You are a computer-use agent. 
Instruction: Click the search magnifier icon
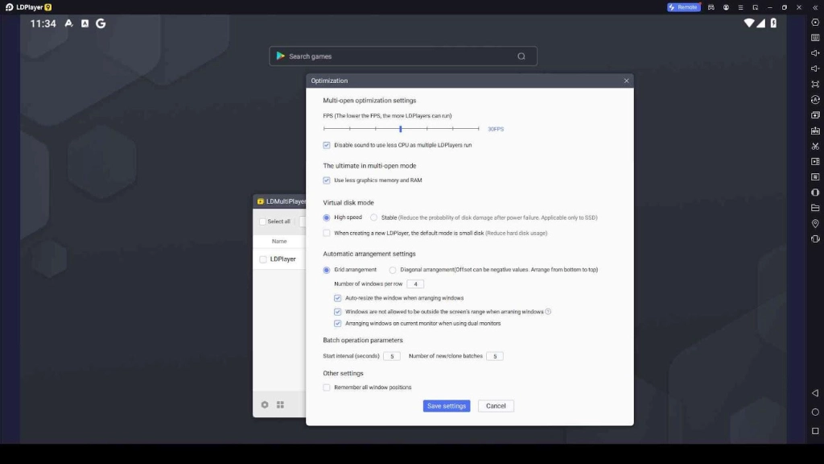[521, 56]
